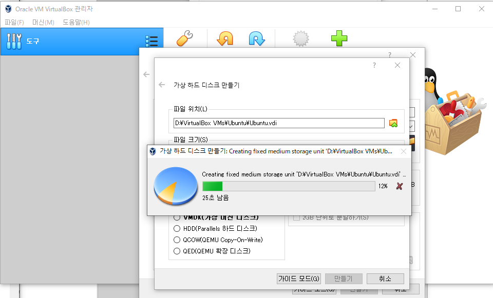Click the 만들기 button
Viewport: 493px width, 298px height.
click(344, 279)
